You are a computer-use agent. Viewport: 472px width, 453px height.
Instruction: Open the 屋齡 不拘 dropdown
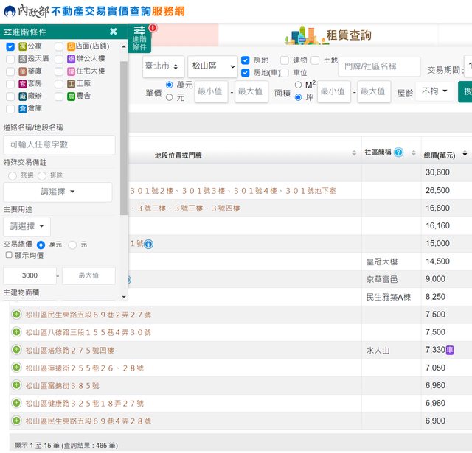tap(434, 91)
